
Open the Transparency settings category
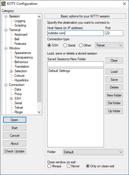(x=24, y=57)
